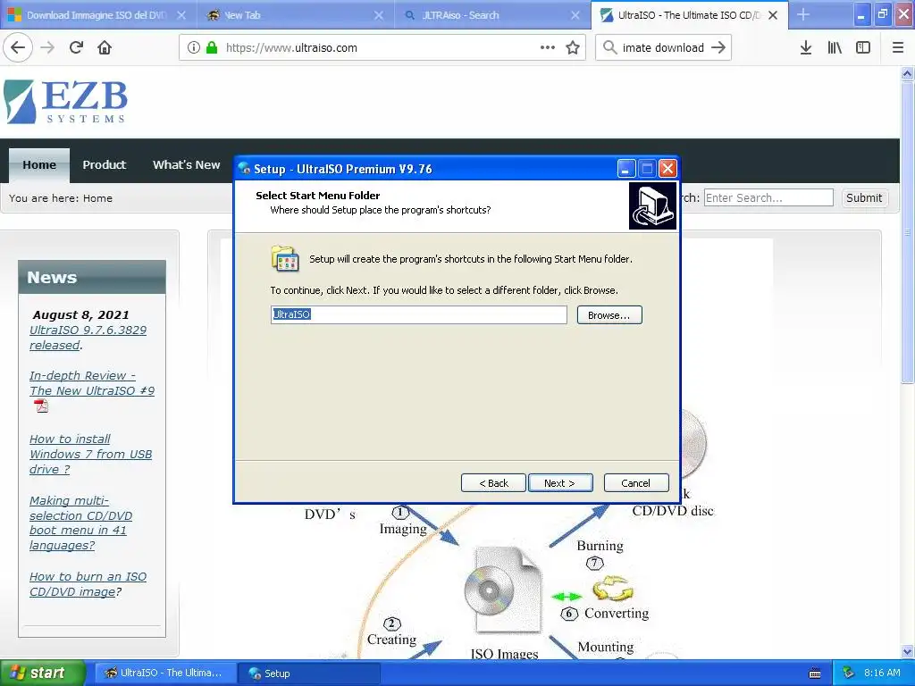
Task: Click the page scrollbar down arrow
Action: 907,651
